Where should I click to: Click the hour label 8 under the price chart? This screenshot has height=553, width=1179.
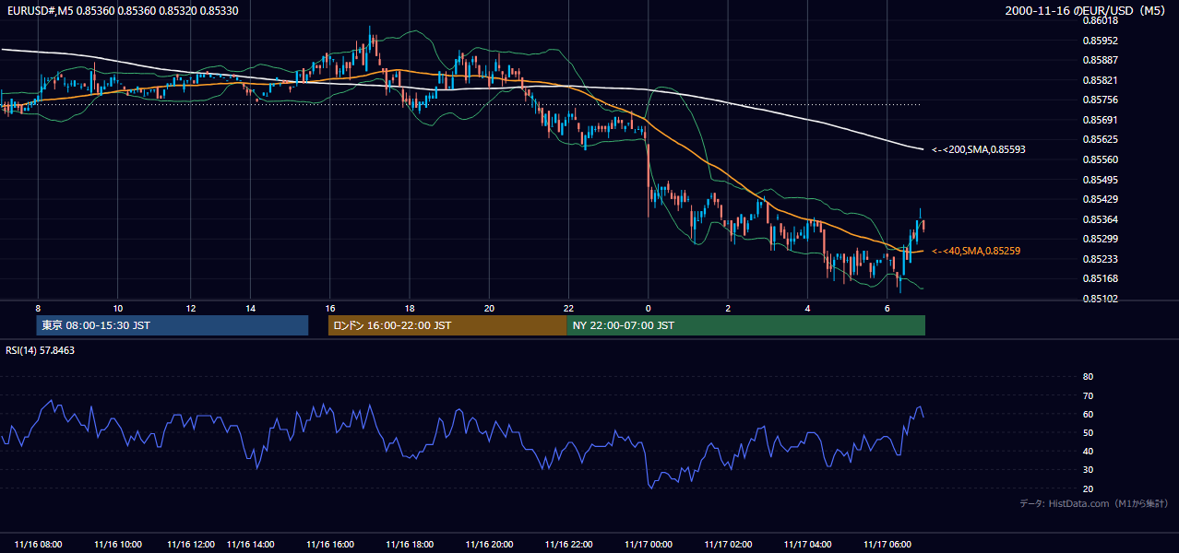point(38,308)
